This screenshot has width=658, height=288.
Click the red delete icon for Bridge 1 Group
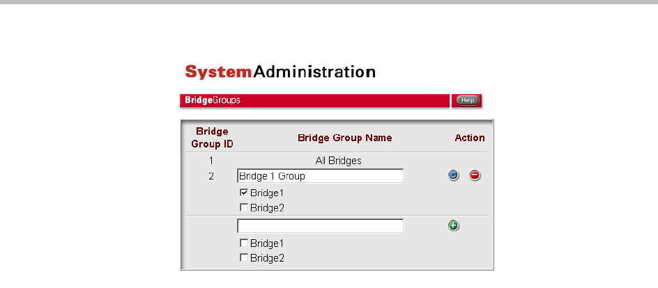coord(475,176)
